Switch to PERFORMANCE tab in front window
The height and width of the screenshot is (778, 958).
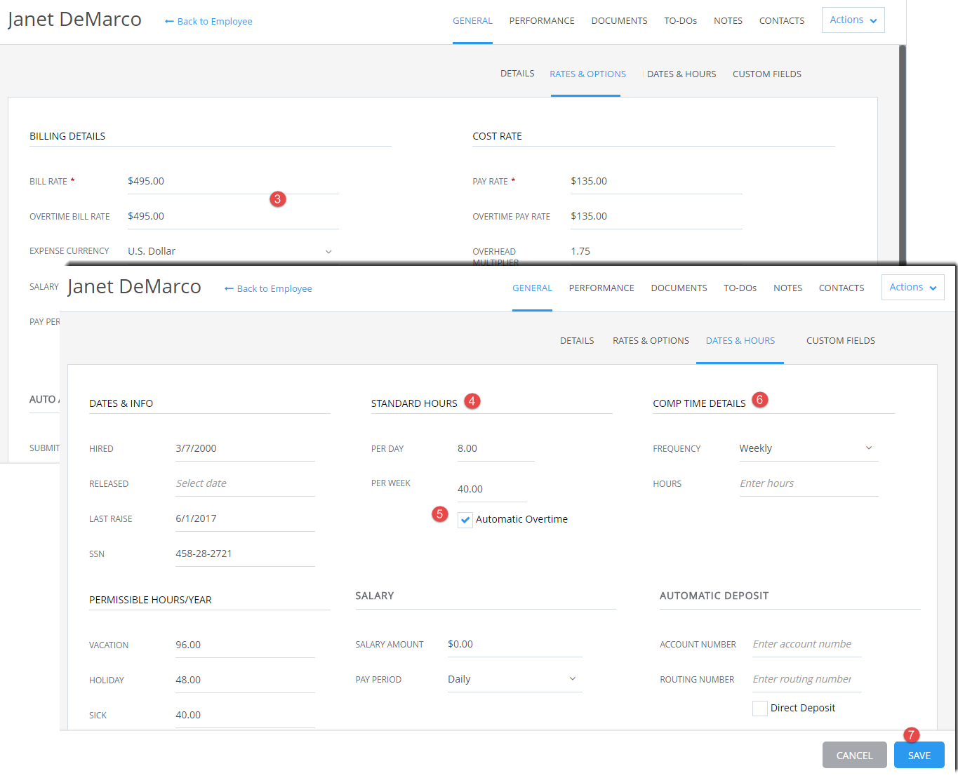601,288
